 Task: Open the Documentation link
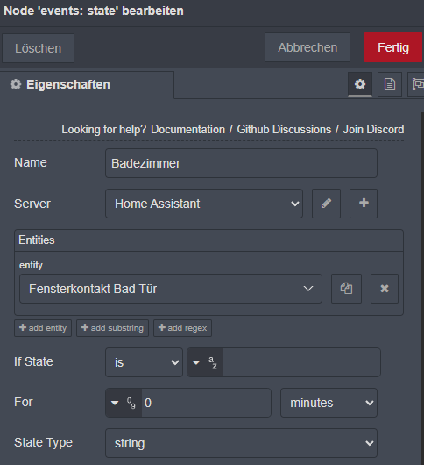click(x=188, y=130)
